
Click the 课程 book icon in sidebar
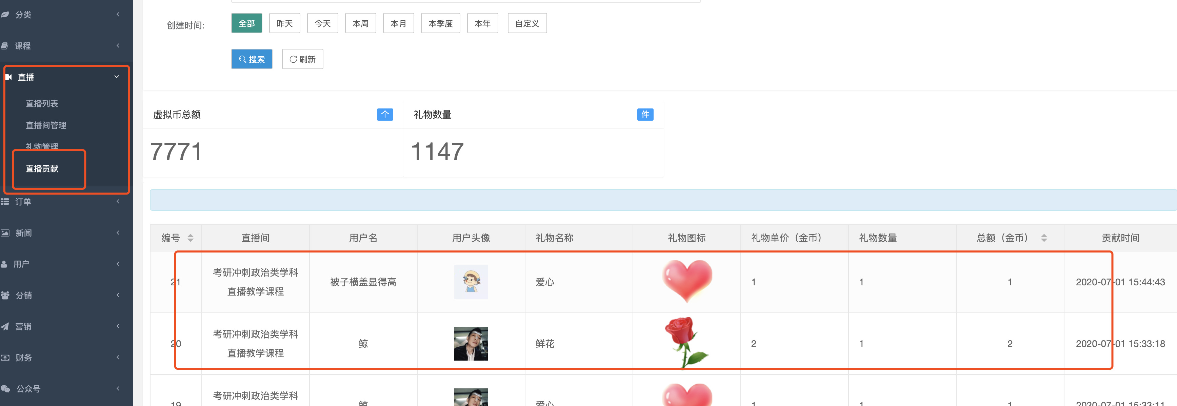tap(4, 46)
